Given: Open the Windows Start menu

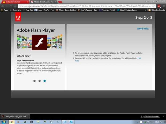Looking at the screenshot, I should pyautogui.click(x=4, y=122).
